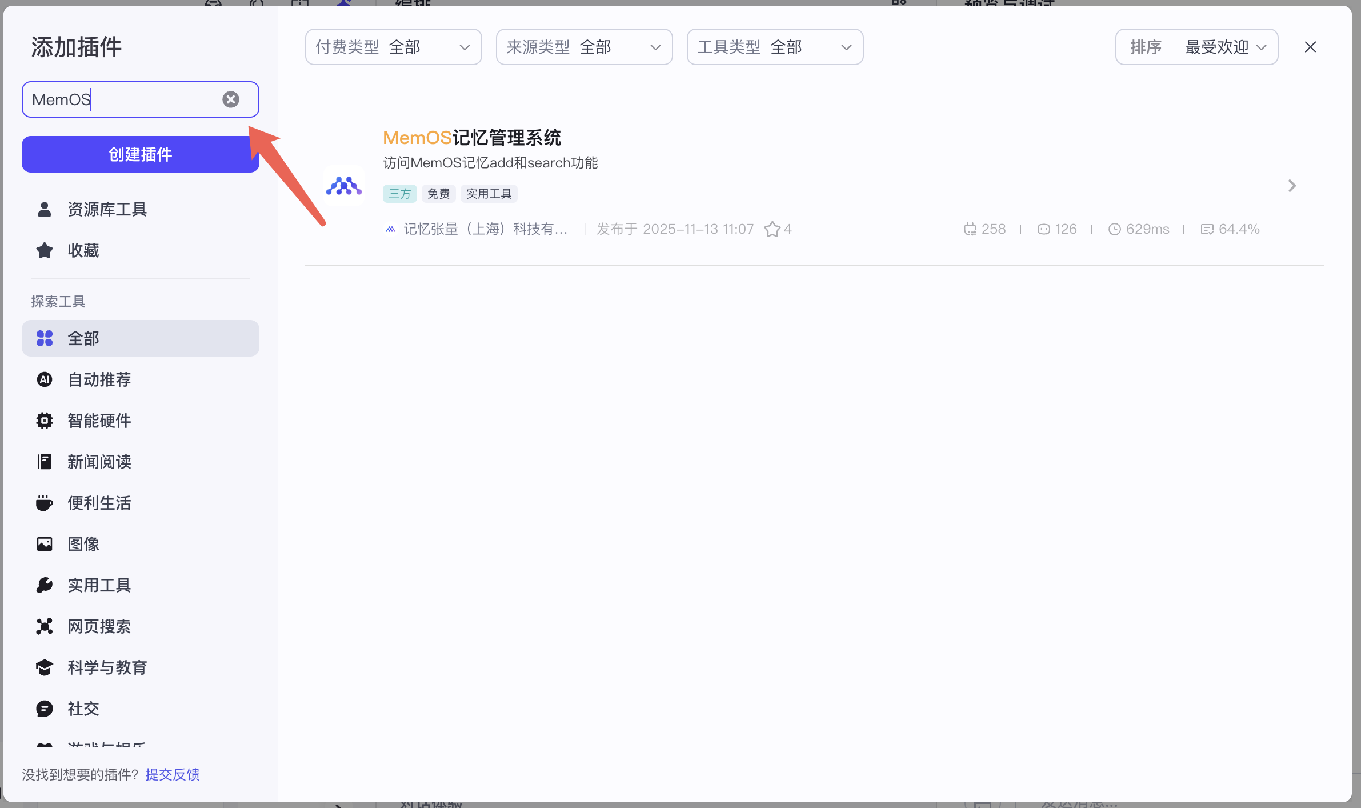Select the 科学与教育 category icon
This screenshot has height=808, width=1361.
click(45, 667)
